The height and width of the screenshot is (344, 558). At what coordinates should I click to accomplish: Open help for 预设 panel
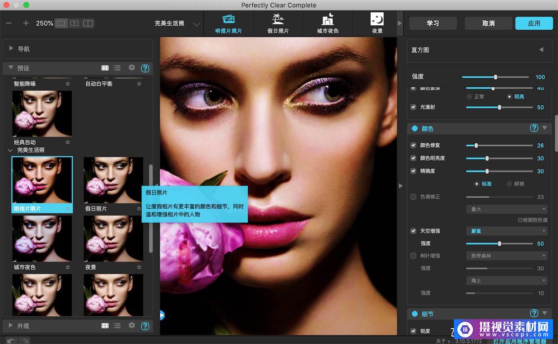pos(145,68)
